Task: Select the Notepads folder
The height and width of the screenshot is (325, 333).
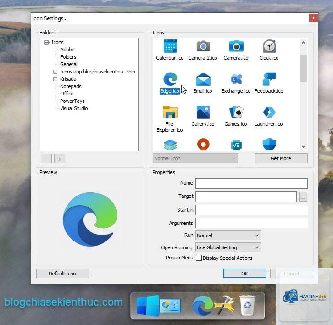Action: [71, 86]
